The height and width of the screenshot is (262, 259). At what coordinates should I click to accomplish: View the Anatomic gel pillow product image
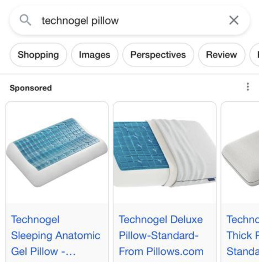(57, 152)
